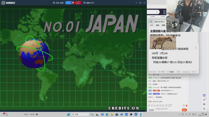Click the 行 8, 列 19 position in status bar
Screen dimensions: 209x117
click(153, 72)
